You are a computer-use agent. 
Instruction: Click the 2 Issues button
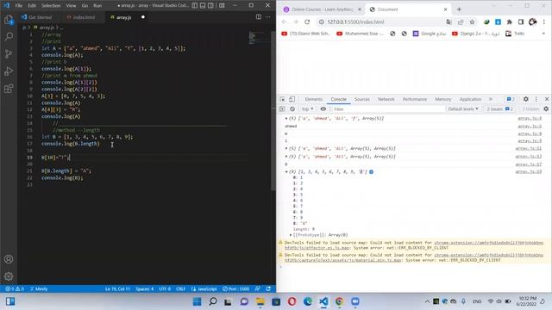[x=499, y=109]
